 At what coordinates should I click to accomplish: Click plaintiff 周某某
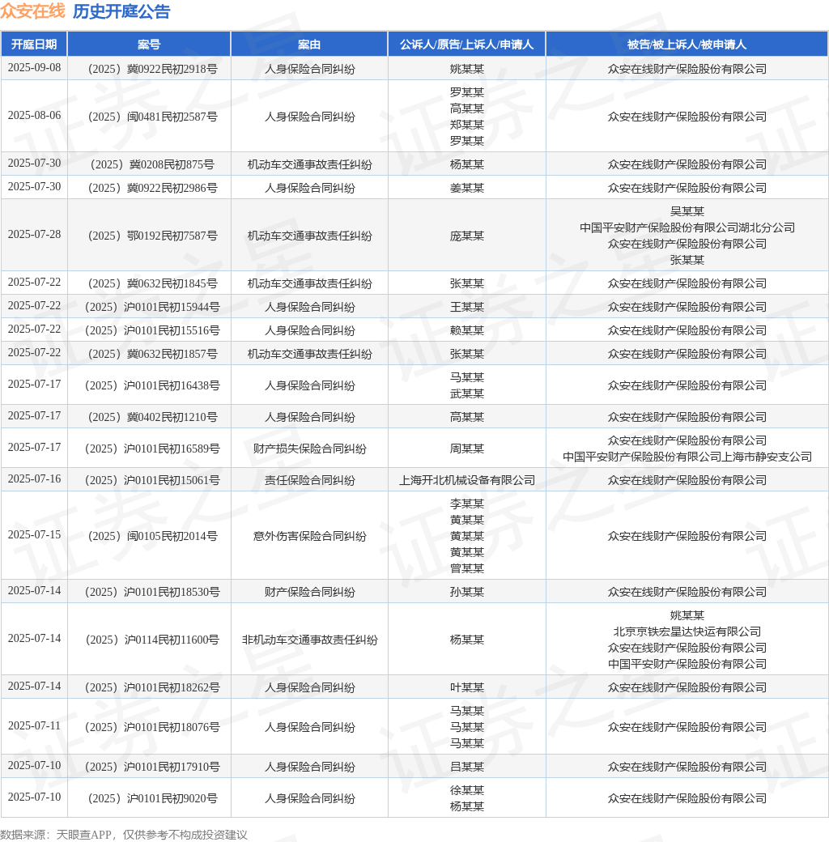(467, 449)
